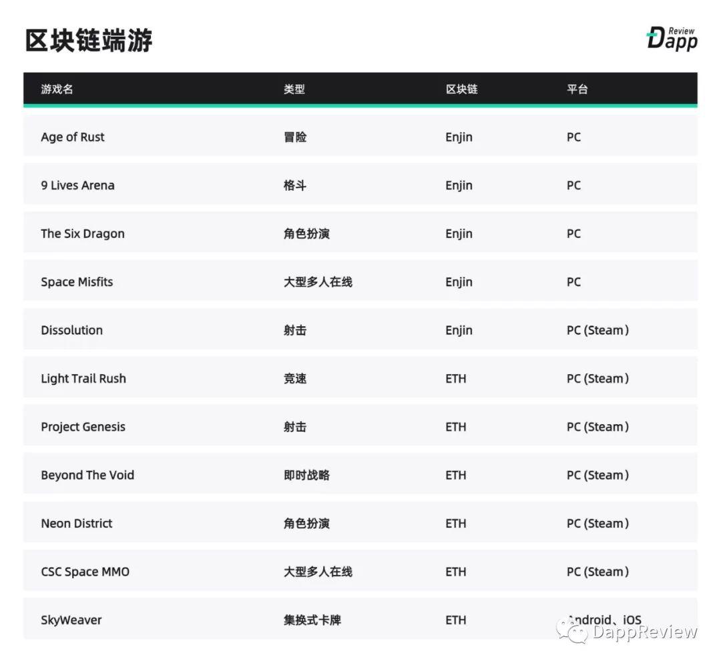The image size is (721, 665).
Task: Select the CSC Space MMO game name
Action: point(85,572)
